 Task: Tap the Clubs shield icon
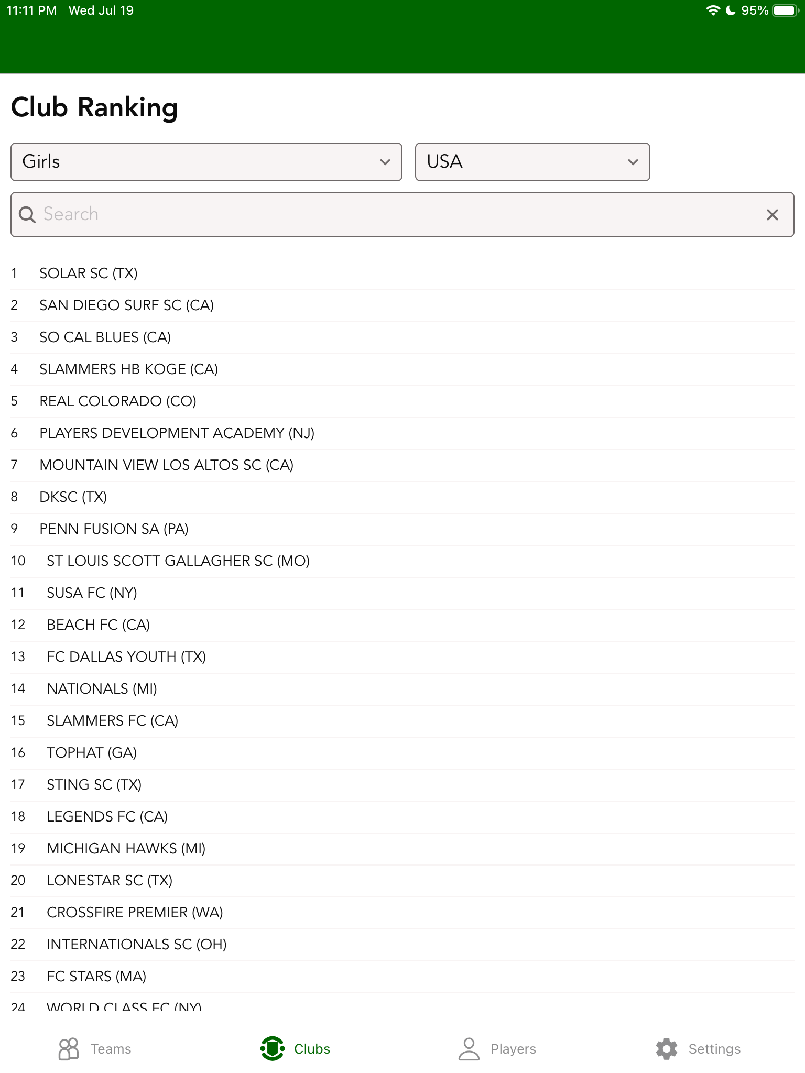[x=272, y=1049]
